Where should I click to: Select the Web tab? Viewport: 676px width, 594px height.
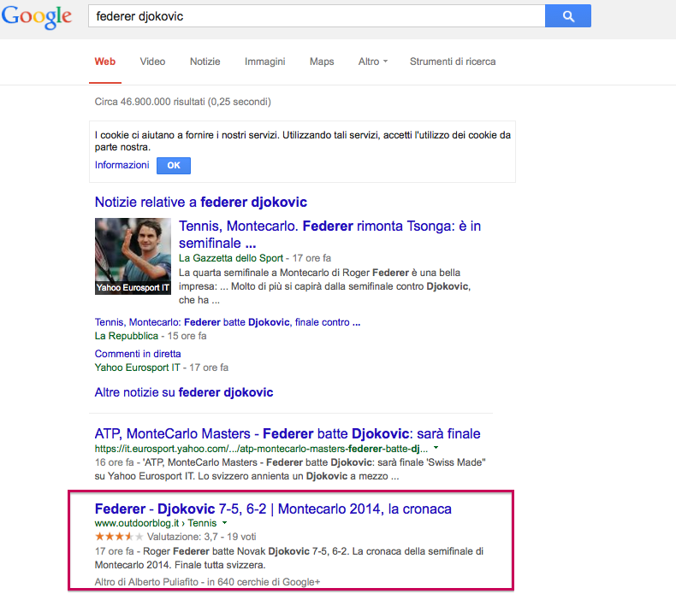(x=104, y=62)
